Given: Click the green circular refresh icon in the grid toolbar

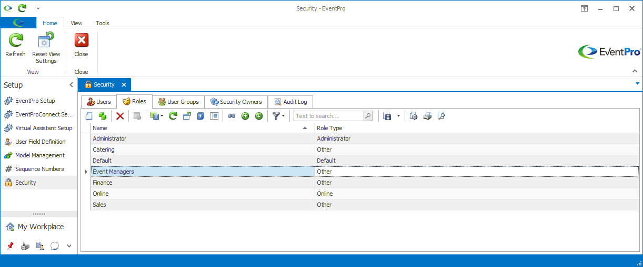Looking at the screenshot, I should click(x=173, y=116).
